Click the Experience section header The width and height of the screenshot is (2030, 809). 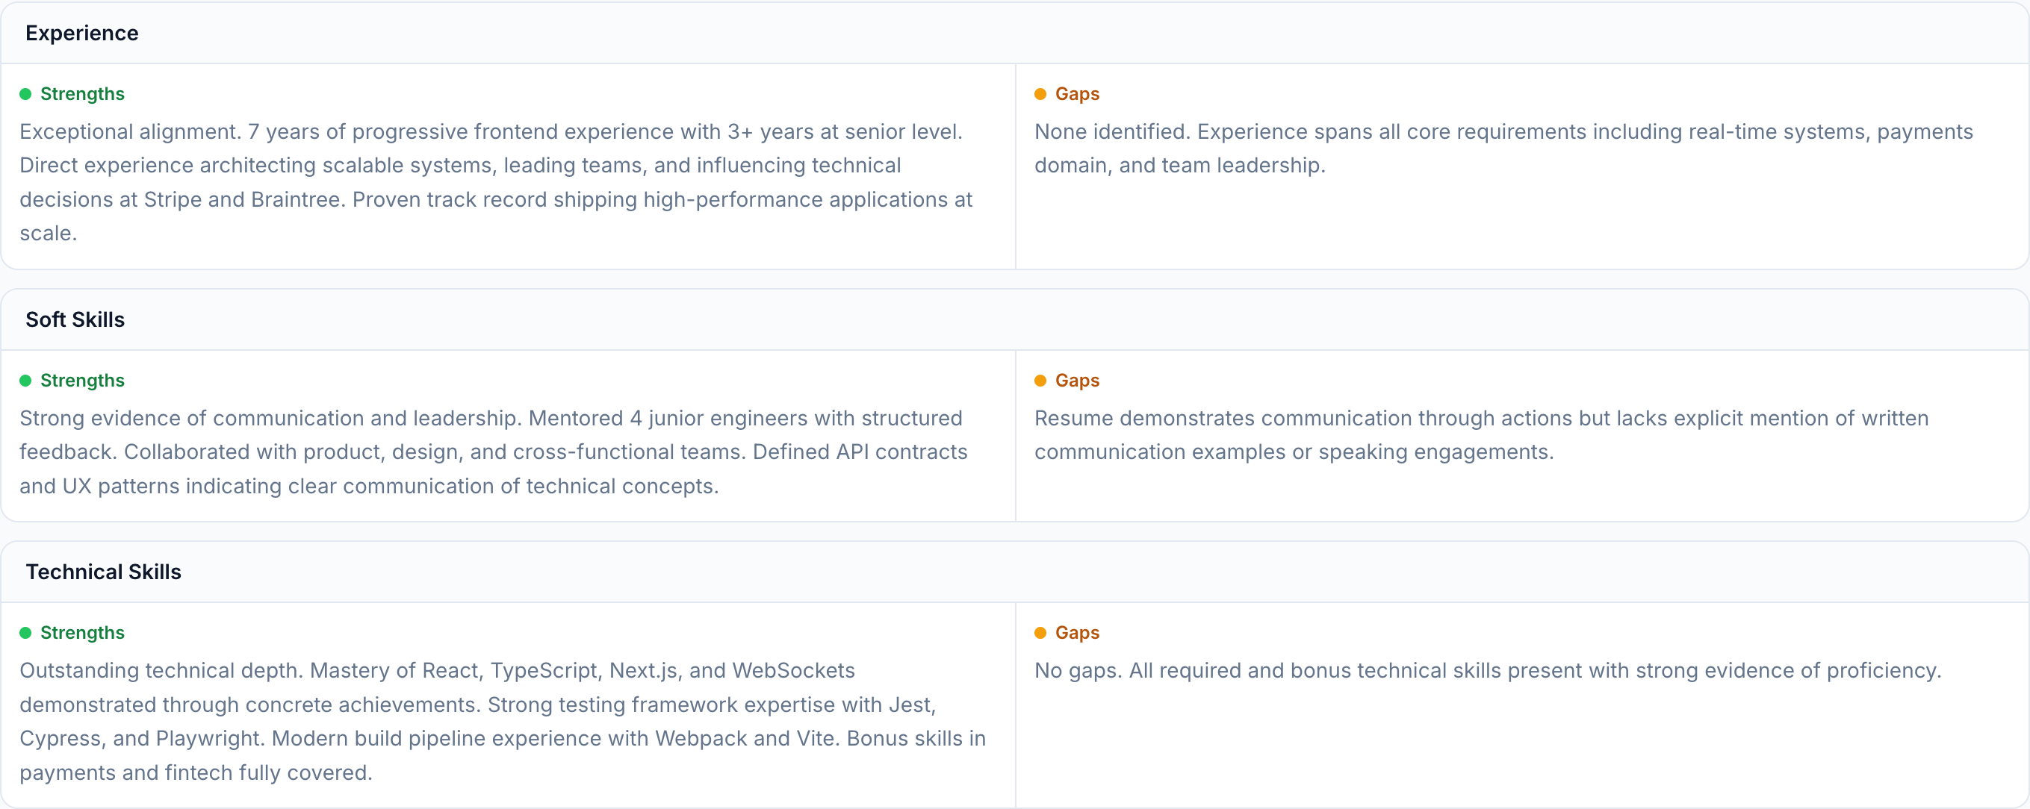pos(82,33)
